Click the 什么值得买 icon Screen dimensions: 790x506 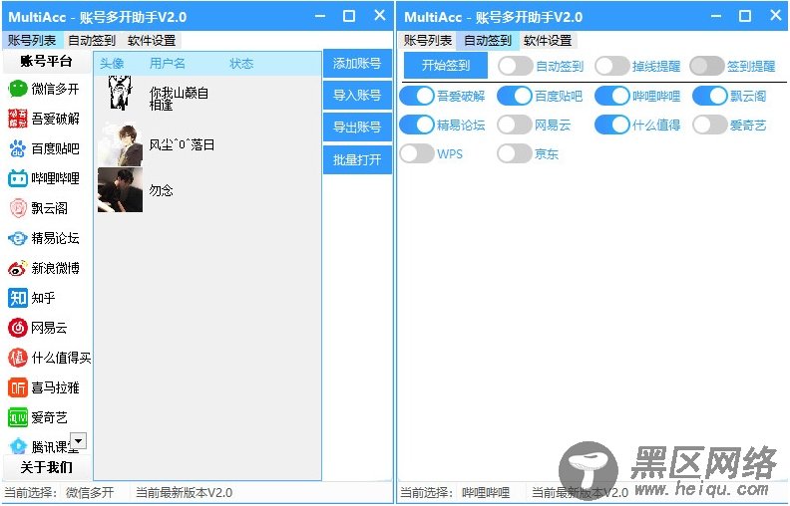(18, 358)
